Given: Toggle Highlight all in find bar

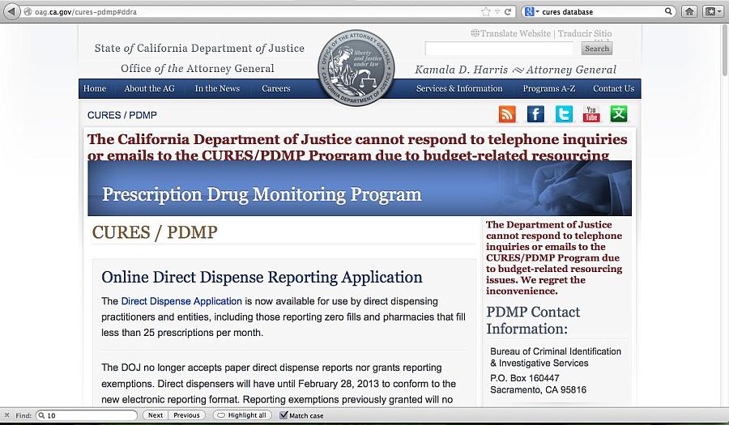Looking at the screenshot, I should pyautogui.click(x=241, y=415).
